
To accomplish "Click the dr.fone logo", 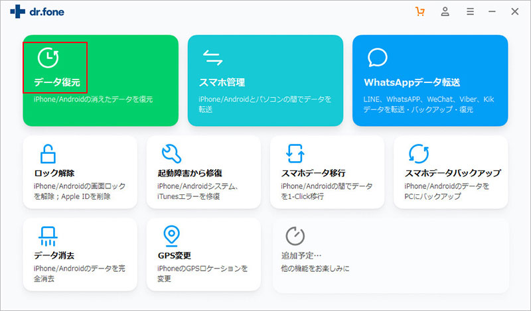I will tap(37, 12).
